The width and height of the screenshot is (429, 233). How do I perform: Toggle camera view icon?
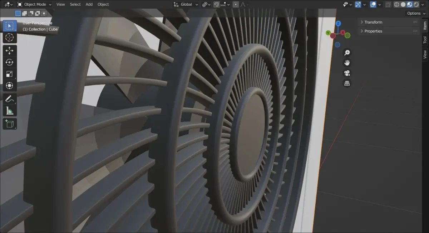pyautogui.click(x=347, y=73)
